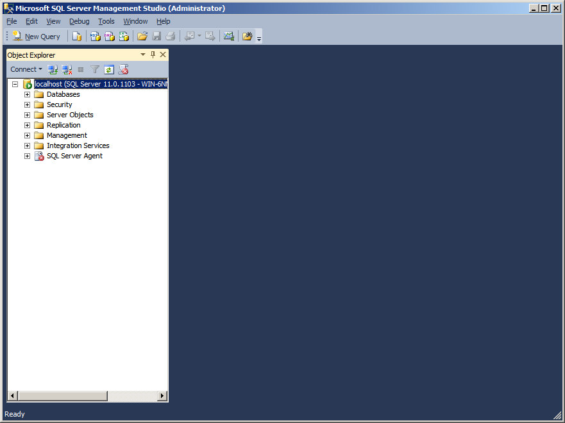This screenshot has width=565, height=423.
Task: Open a Database Engine Query
Action: (77, 37)
